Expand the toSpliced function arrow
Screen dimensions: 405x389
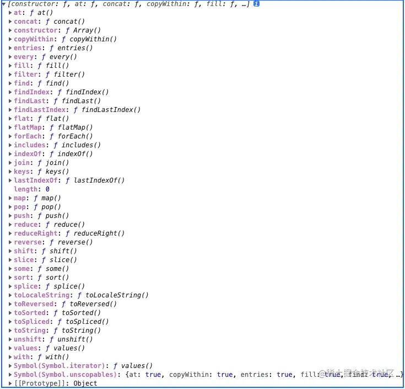[10, 321]
